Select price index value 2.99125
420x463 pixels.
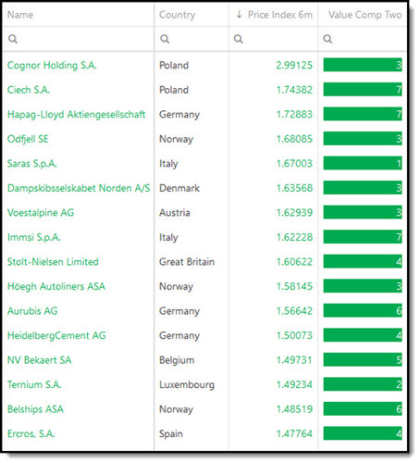tap(294, 65)
